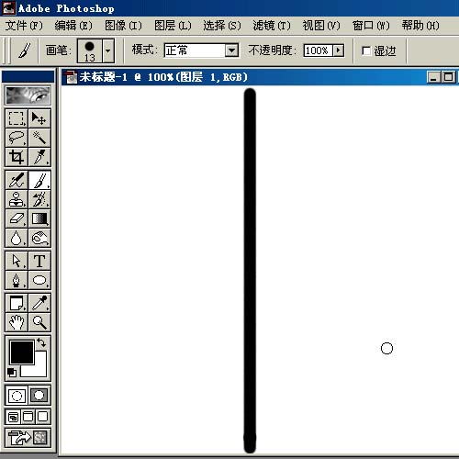This screenshot has height=459, width=459.
Task: Click the 未标题-1 document title bar
Action: 260,77
